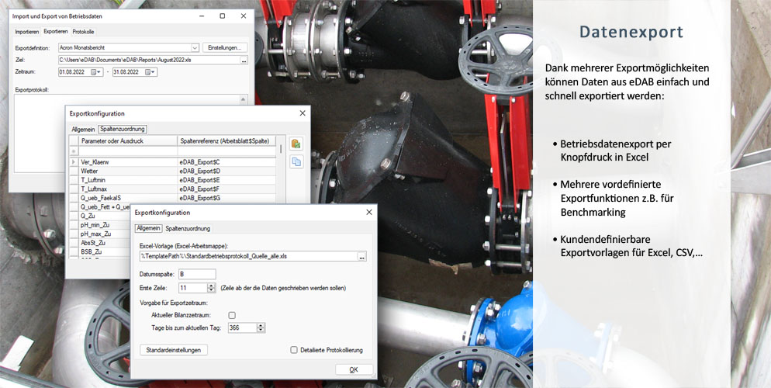Select the AbsSt_Zu parameter cell
Viewport: 771px width, 388px height.
(105, 242)
